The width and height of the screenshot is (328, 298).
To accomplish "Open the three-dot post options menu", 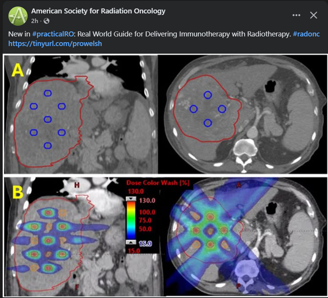I will pos(296,15).
